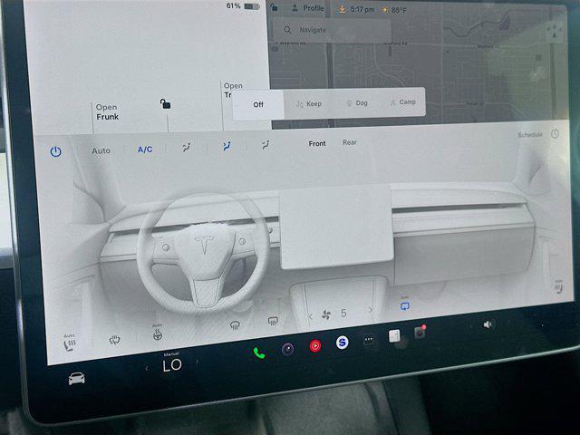This screenshot has height=435, width=580.
Task: Decrease fan speed with left arrow
Action: pyautogui.click(x=310, y=316)
